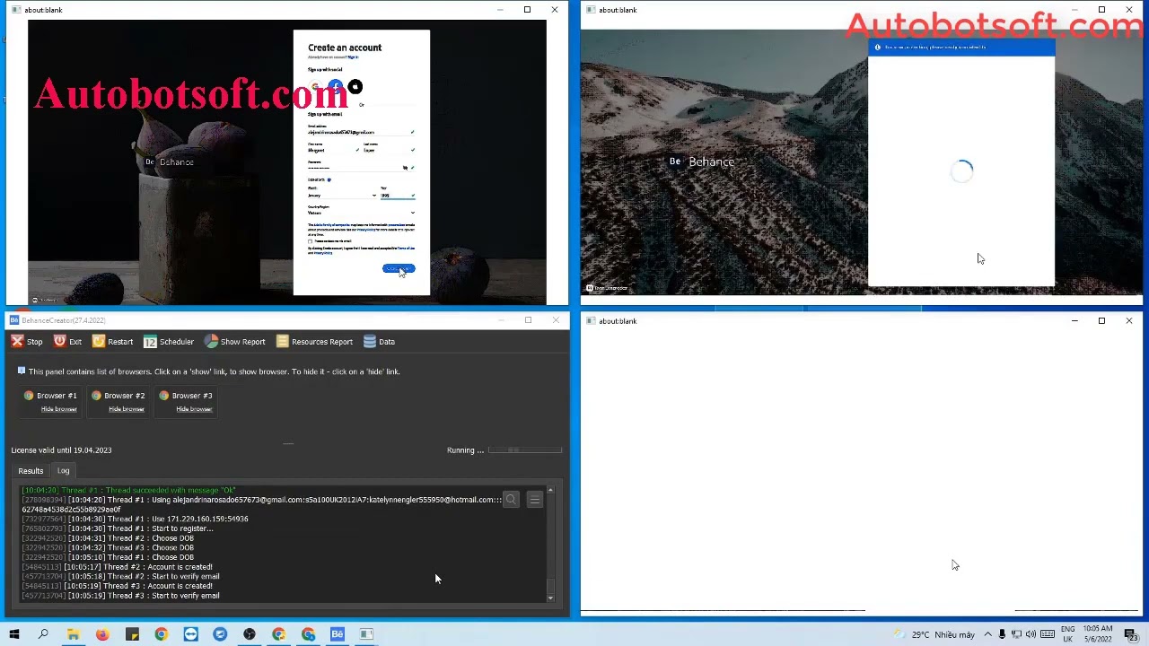Click the blue Create account button

tap(399, 268)
